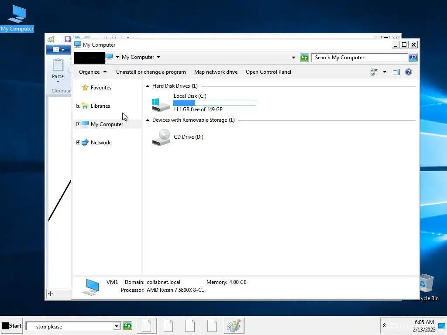Open the arrow right of the My Computer breadcrumb
The image size is (447, 335).
158,57
